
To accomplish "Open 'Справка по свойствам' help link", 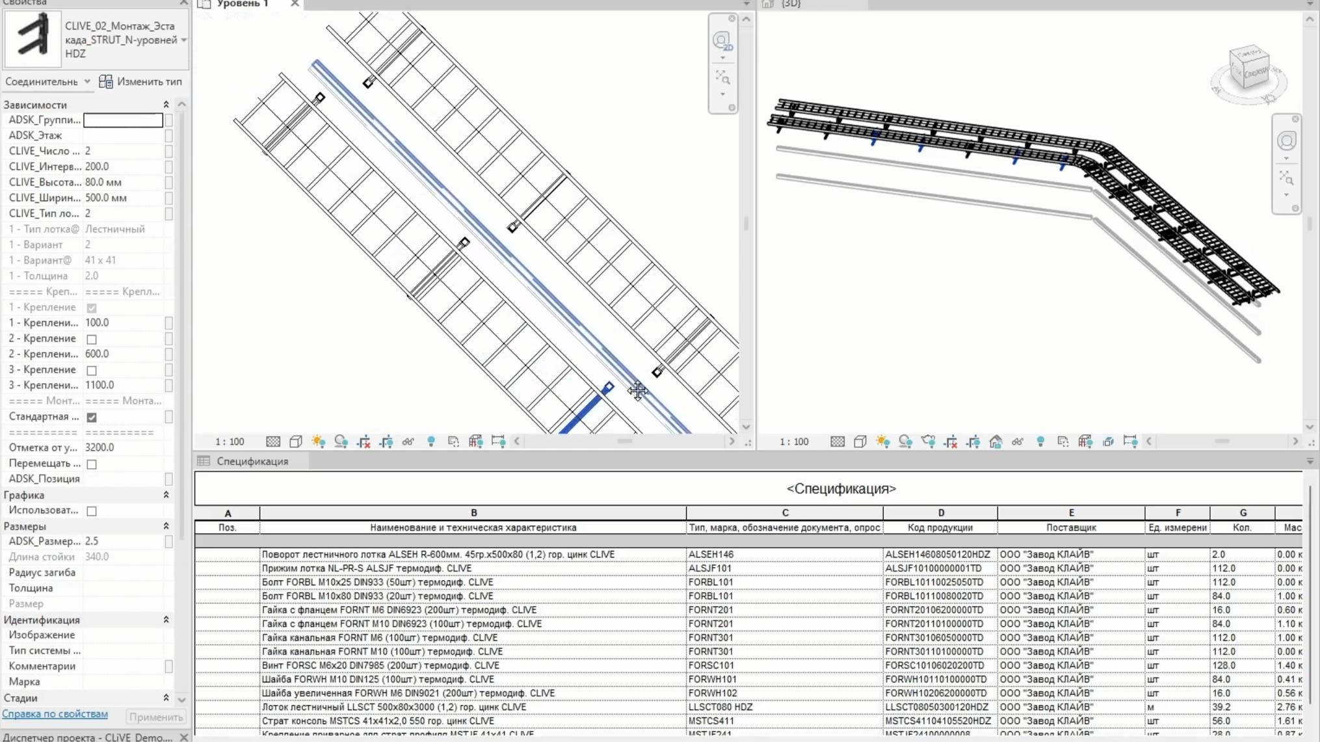I will [55, 713].
